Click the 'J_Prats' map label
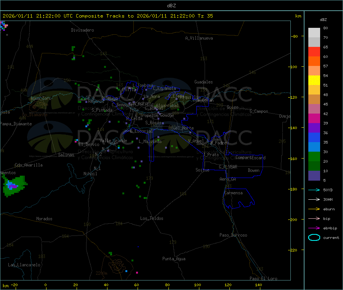 pos(211,155)
